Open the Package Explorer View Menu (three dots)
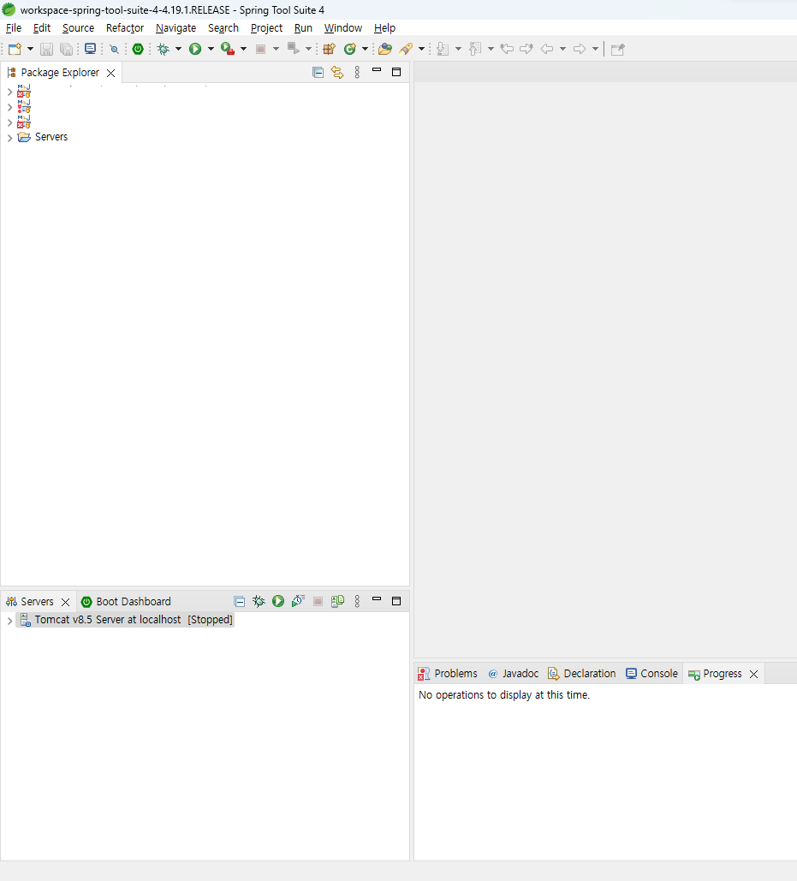 357,72
